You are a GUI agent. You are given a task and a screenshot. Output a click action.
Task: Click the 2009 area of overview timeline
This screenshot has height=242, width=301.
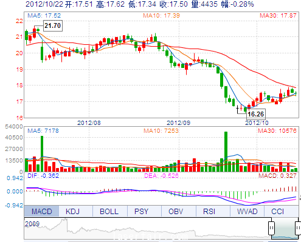pyautogui.click(x=32, y=224)
